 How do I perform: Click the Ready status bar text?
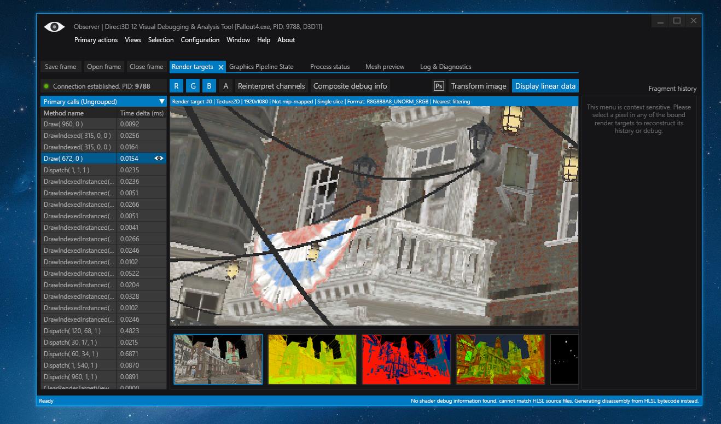(46, 400)
